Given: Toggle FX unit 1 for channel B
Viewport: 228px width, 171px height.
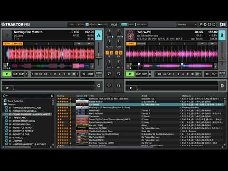Looking at the screenshot, I should point(117,53).
